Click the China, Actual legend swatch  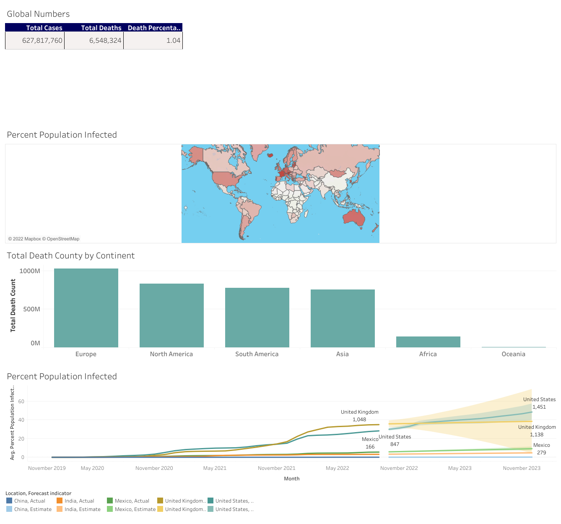click(x=9, y=501)
